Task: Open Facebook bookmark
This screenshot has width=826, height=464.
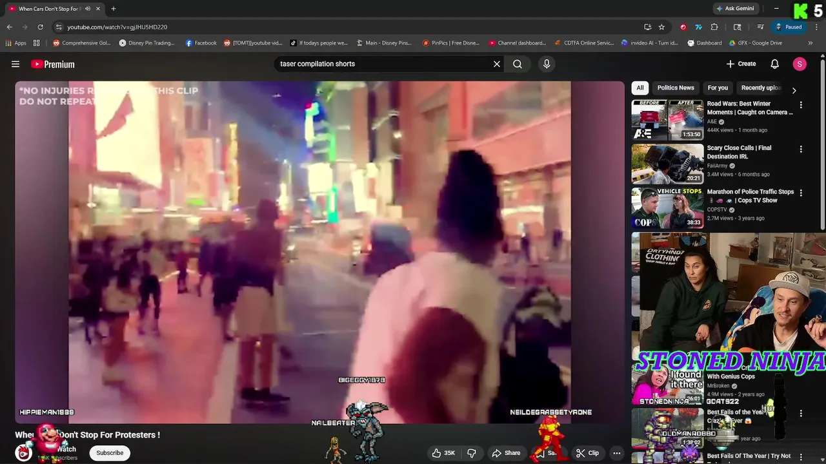Action: [201, 43]
